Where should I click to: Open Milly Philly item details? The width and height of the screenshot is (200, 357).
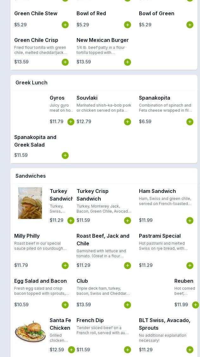coord(27,236)
